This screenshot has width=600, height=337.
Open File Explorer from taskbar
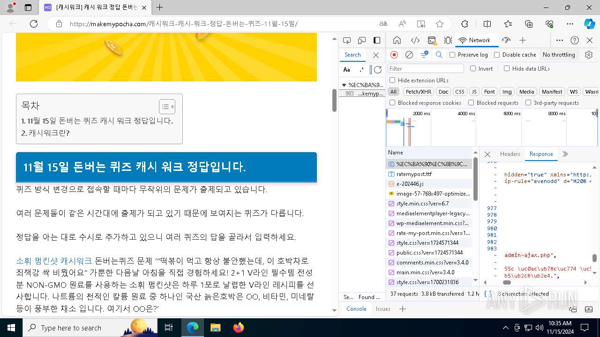[x=215, y=328]
